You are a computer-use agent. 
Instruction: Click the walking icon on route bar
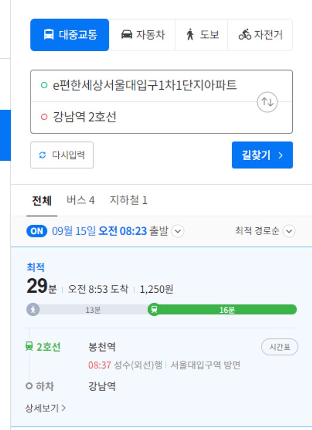33,310
